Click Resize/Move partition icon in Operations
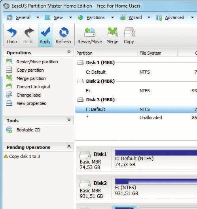The image size is (197, 209). [x=9, y=61]
